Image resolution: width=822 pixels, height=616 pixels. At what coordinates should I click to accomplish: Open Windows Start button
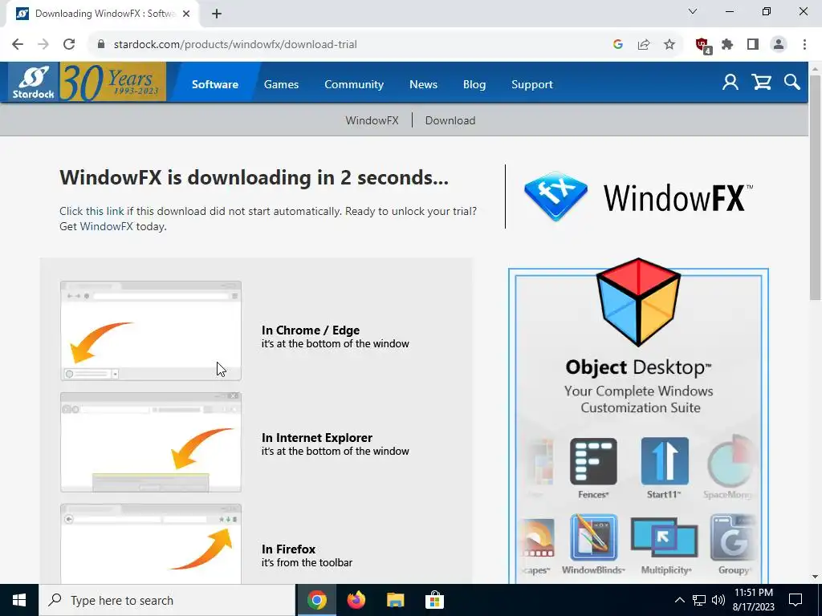(x=19, y=600)
